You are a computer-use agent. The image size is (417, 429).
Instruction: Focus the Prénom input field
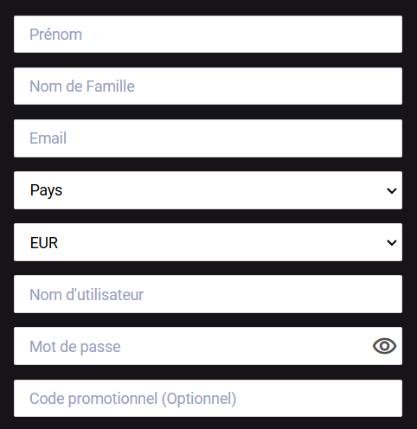point(208,34)
